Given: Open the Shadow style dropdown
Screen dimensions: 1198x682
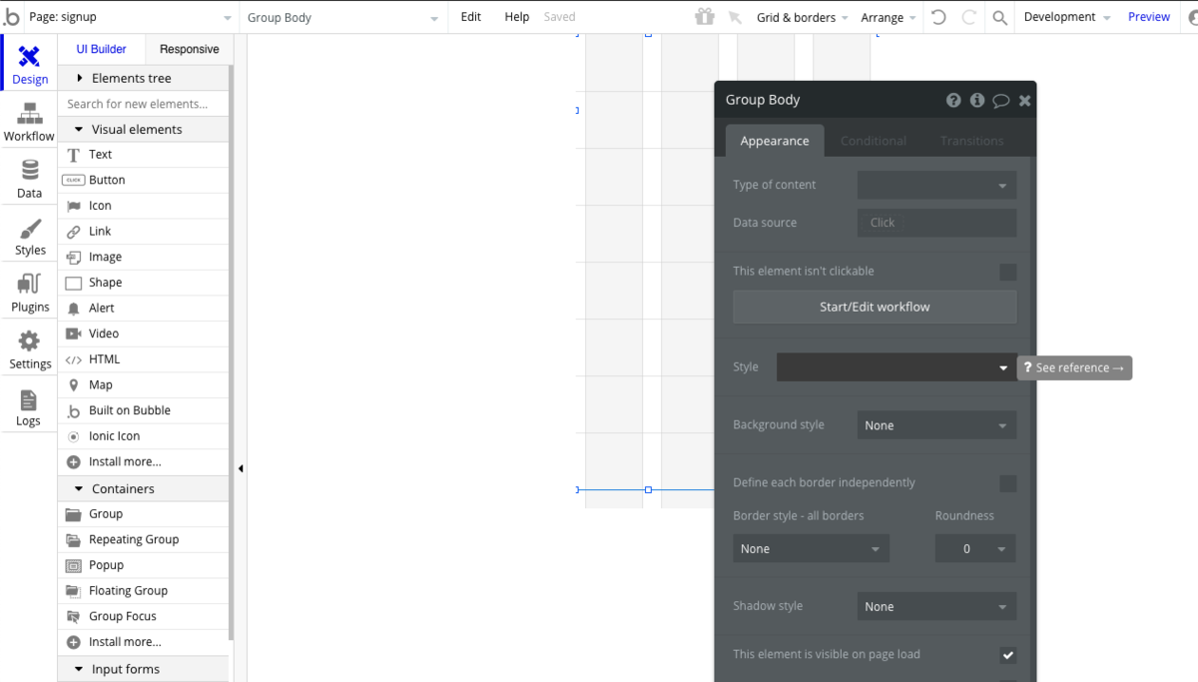Looking at the screenshot, I should click(936, 607).
